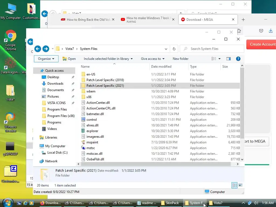Select the imageres.dll file
Screen dimensions: 276x207
pos(160,137)
